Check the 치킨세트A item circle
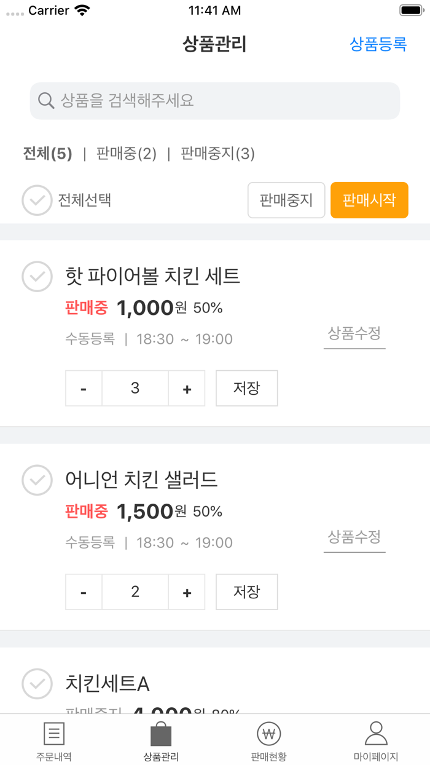The image size is (430, 765). [37, 684]
